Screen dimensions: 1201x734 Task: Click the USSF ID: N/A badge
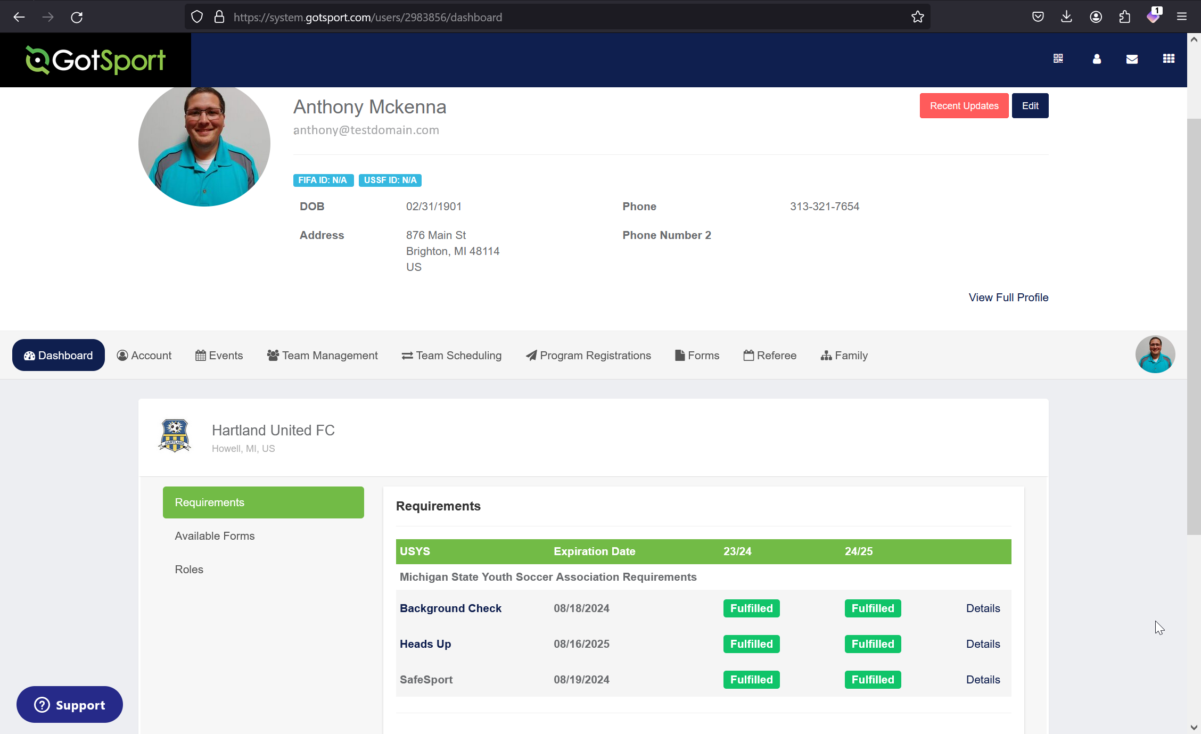point(390,180)
